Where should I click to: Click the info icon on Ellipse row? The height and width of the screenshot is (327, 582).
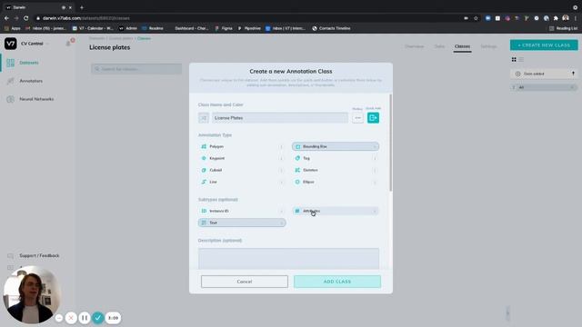tap(375, 182)
